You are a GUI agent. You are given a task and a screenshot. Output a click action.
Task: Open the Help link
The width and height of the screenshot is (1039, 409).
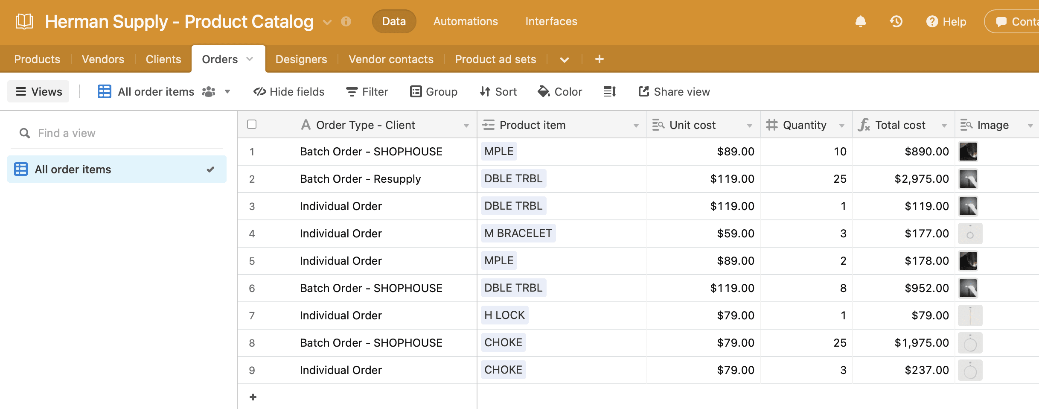click(946, 21)
